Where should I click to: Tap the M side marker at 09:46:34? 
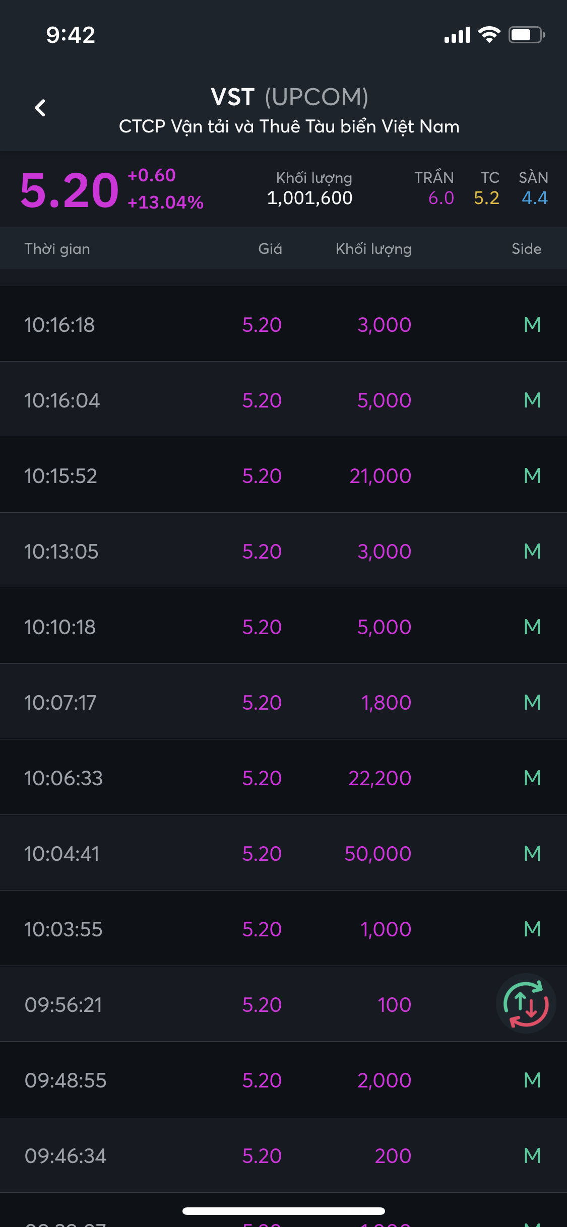tap(532, 1156)
